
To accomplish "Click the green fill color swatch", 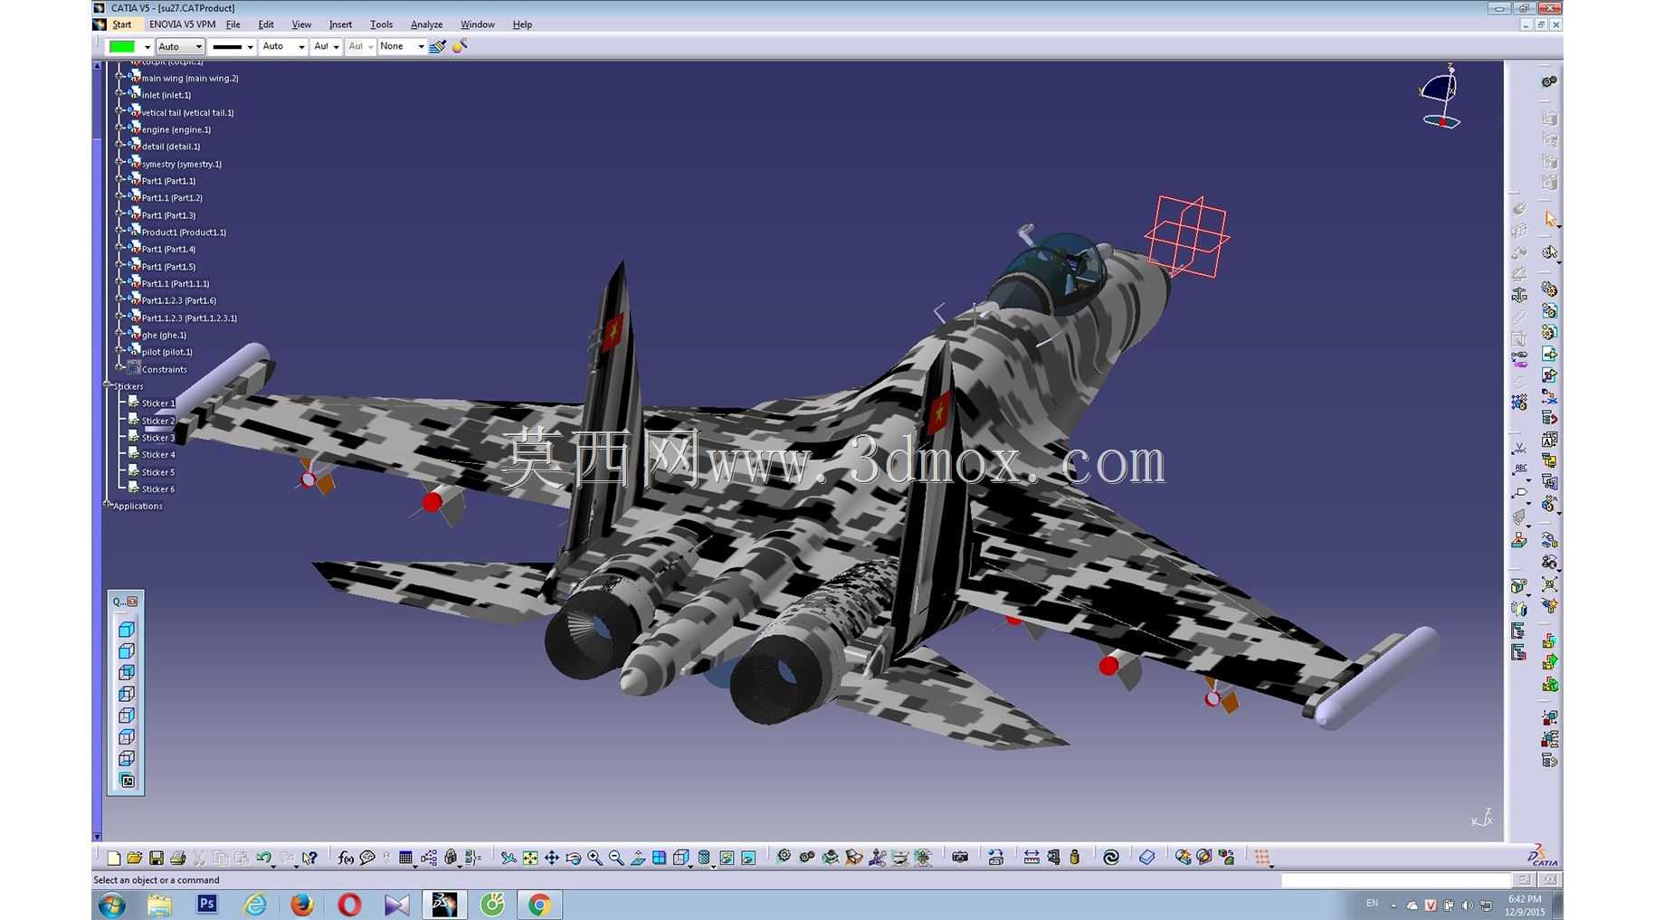I will click(121, 46).
